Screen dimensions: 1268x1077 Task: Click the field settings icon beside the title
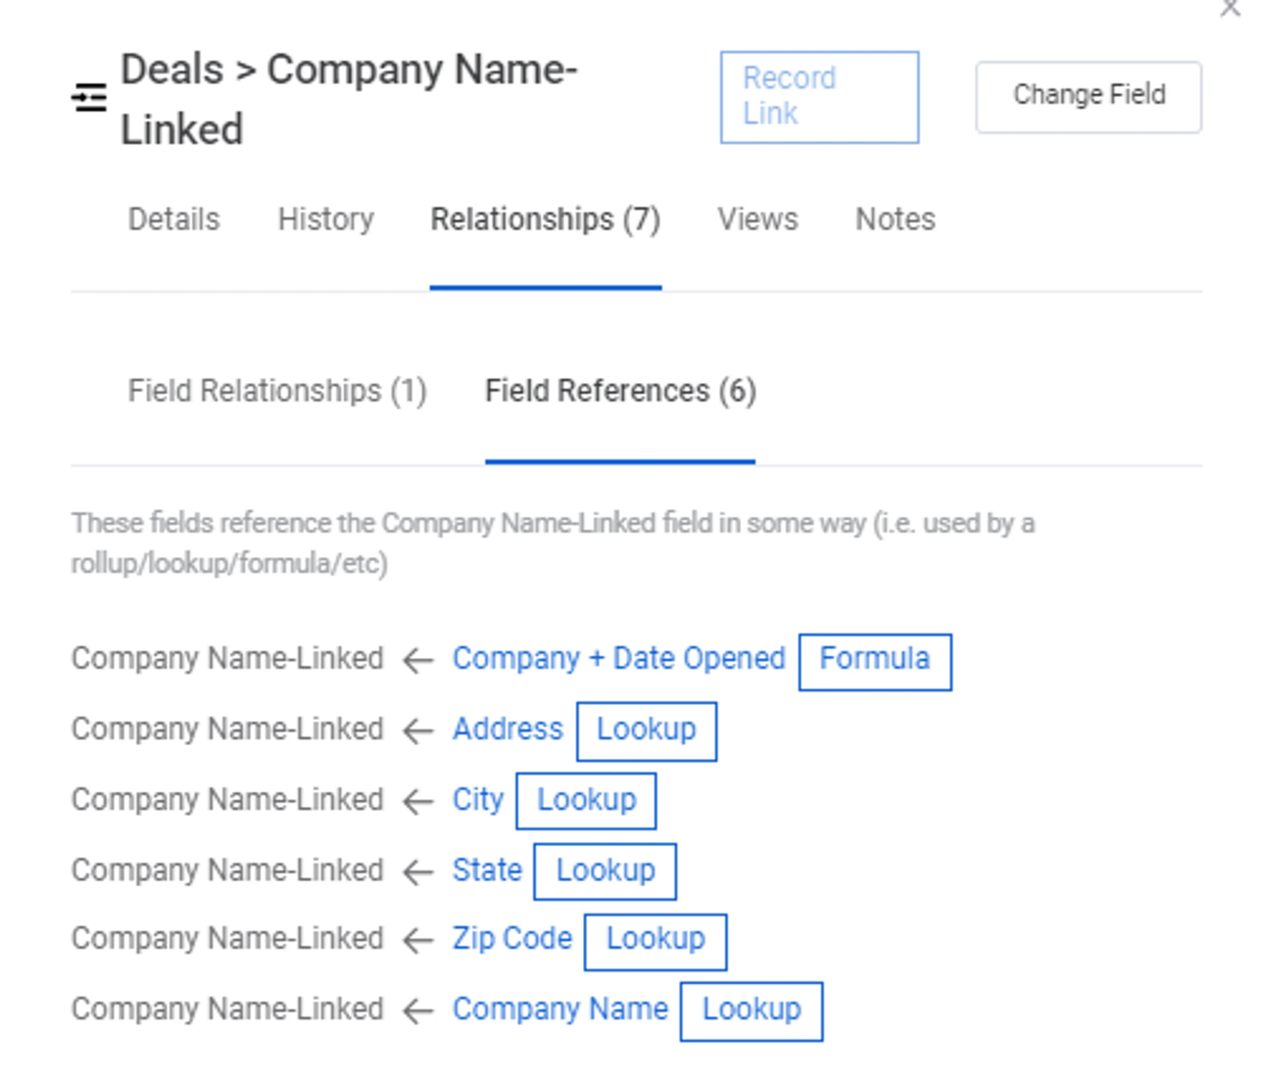tap(89, 98)
